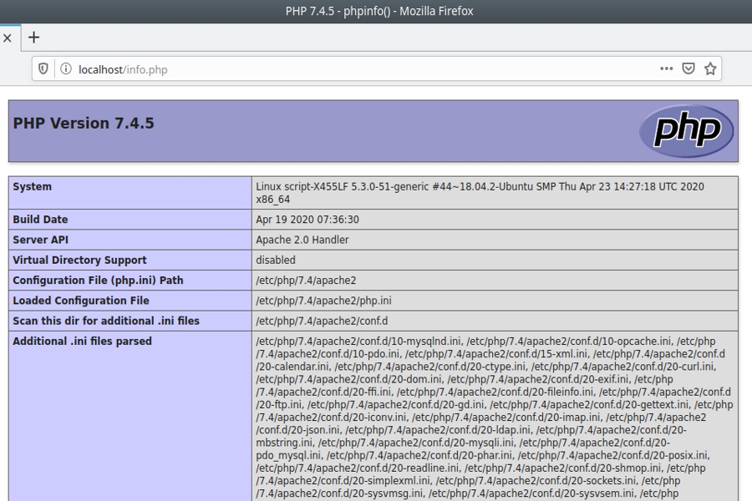752x501 pixels.
Task: Click the Build Date label
Action: (x=40, y=219)
